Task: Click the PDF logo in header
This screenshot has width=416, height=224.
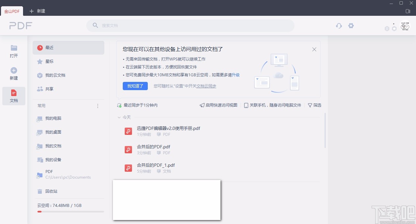Action: [21, 26]
